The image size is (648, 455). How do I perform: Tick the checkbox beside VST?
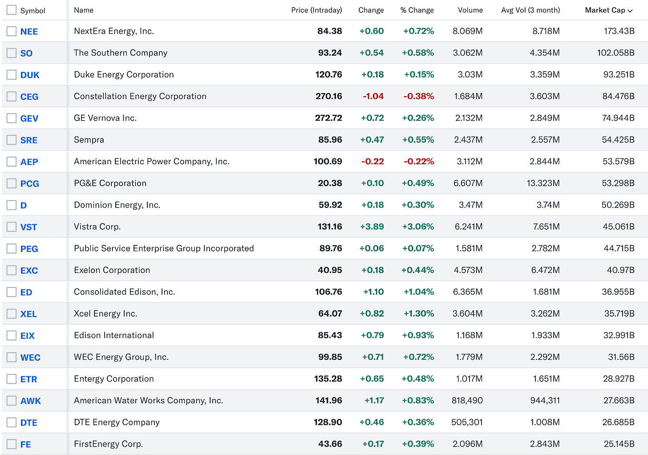(11, 227)
